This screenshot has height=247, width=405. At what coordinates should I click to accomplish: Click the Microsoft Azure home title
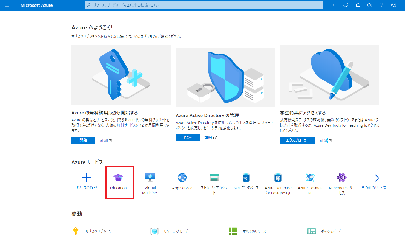point(36,5)
